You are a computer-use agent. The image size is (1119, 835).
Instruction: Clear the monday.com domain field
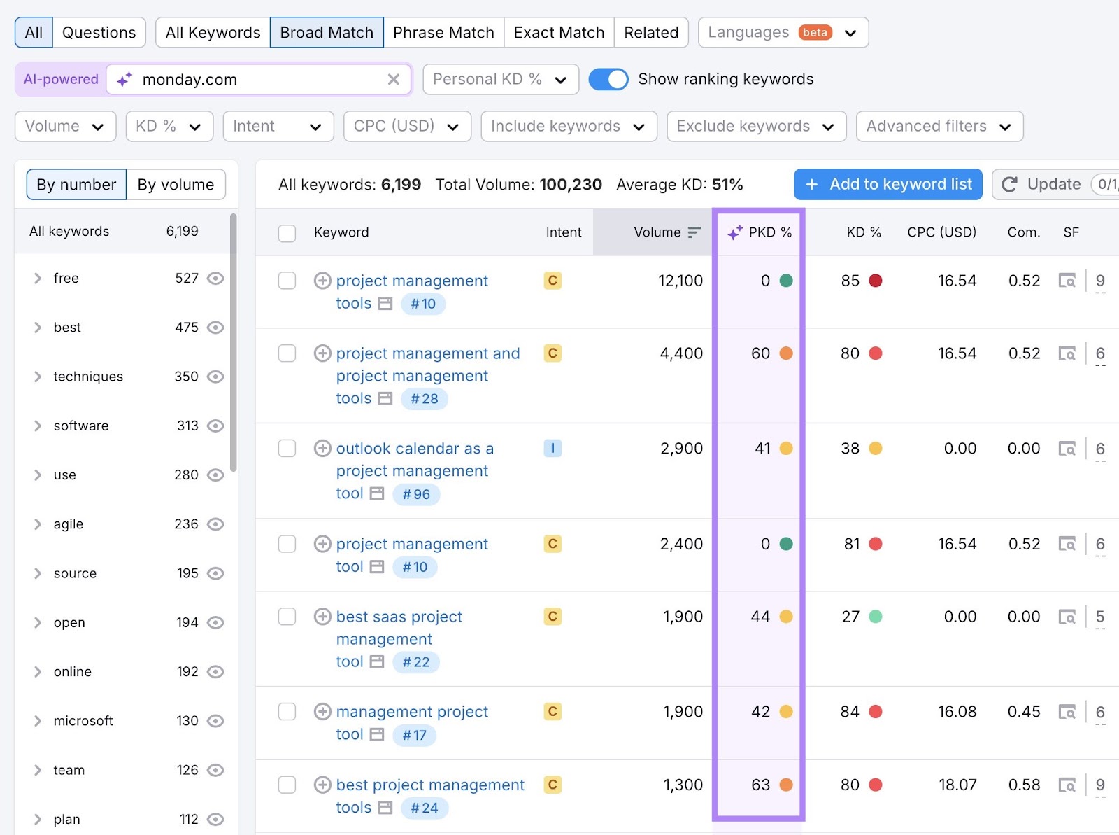(x=394, y=80)
